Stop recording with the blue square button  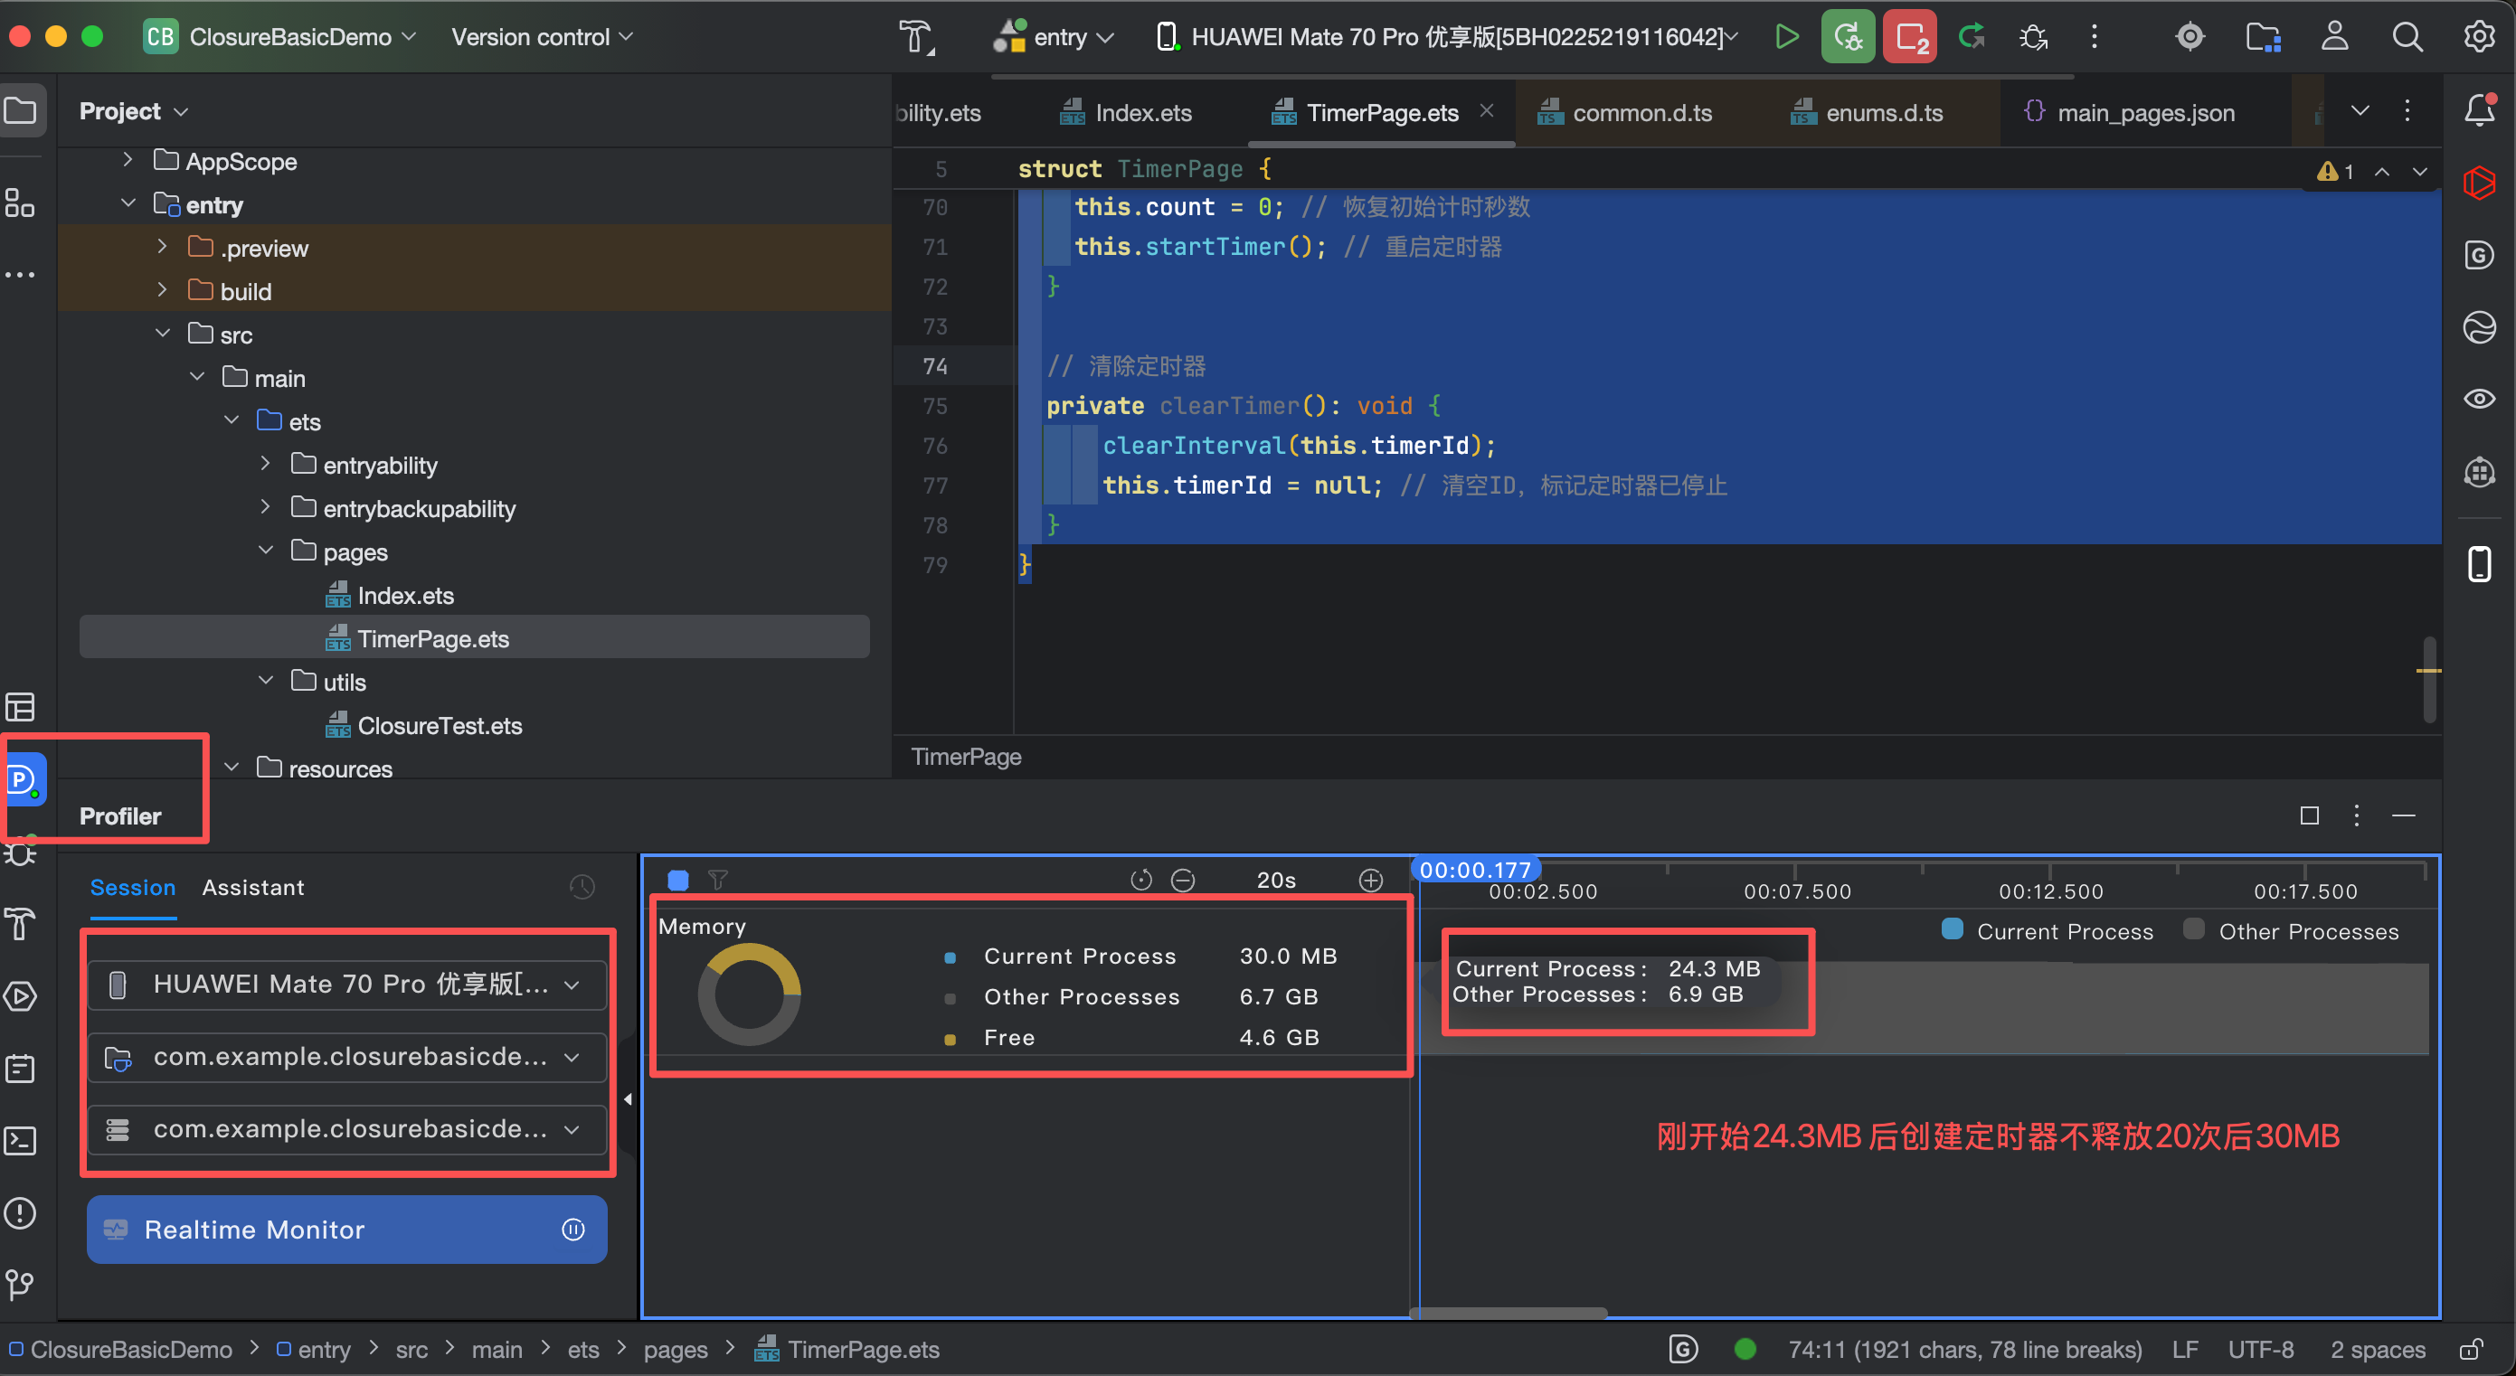click(x=677, y=880)
